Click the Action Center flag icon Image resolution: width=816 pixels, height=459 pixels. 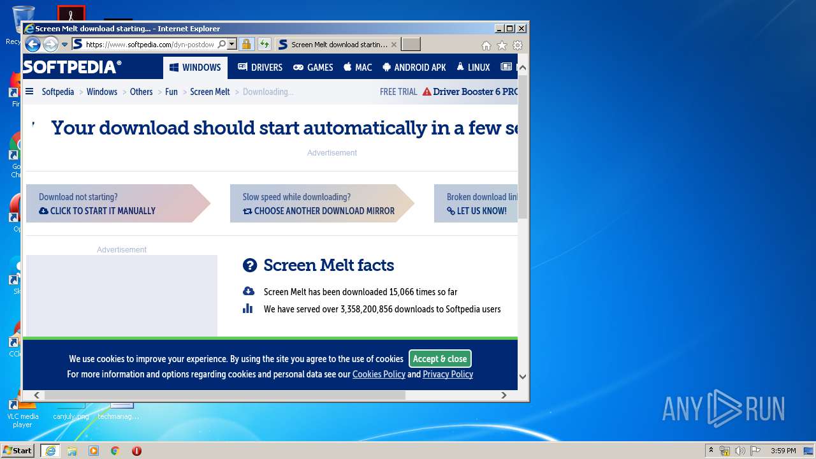[x=755, y=451]
